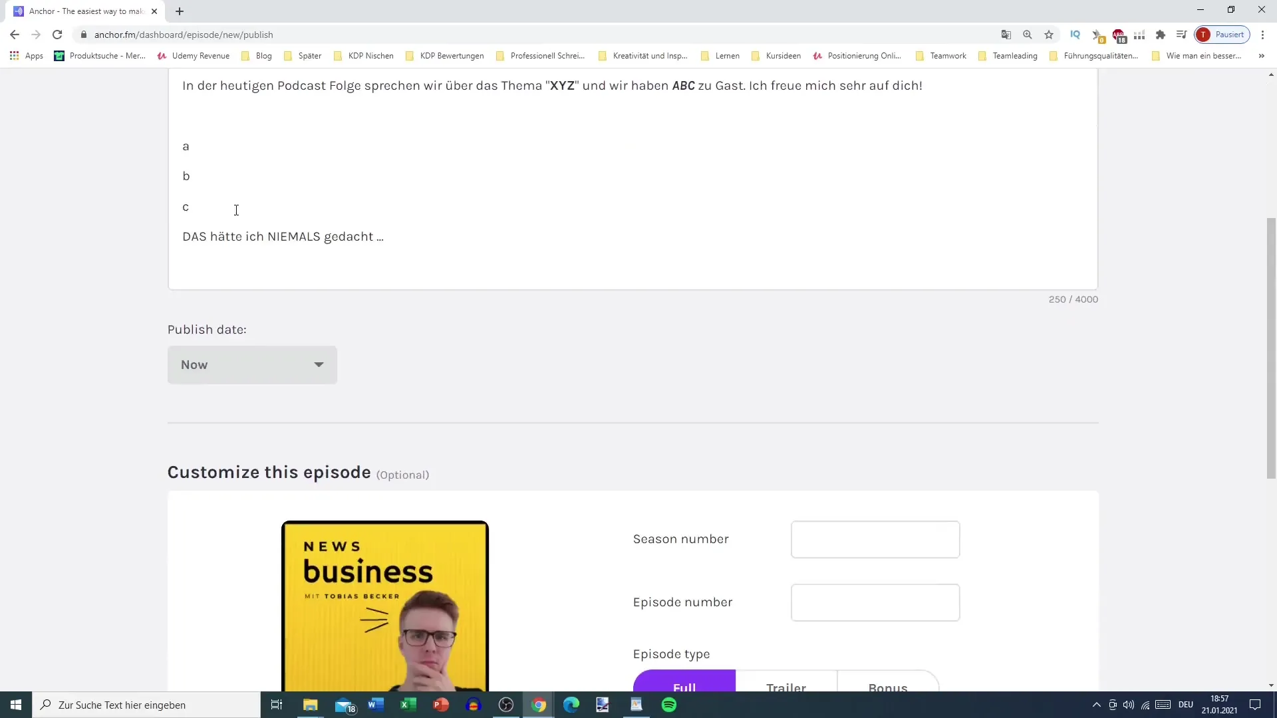Click the browser forward arrow
Viewport: 1277px width, 718px height.
(36, 35)
